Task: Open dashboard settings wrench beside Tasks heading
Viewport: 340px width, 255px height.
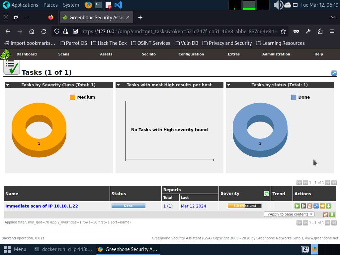Action: 334,73
